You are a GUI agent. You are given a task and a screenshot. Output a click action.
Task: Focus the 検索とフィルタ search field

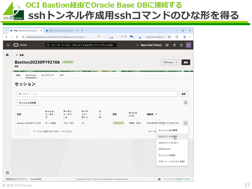(97, 94)
